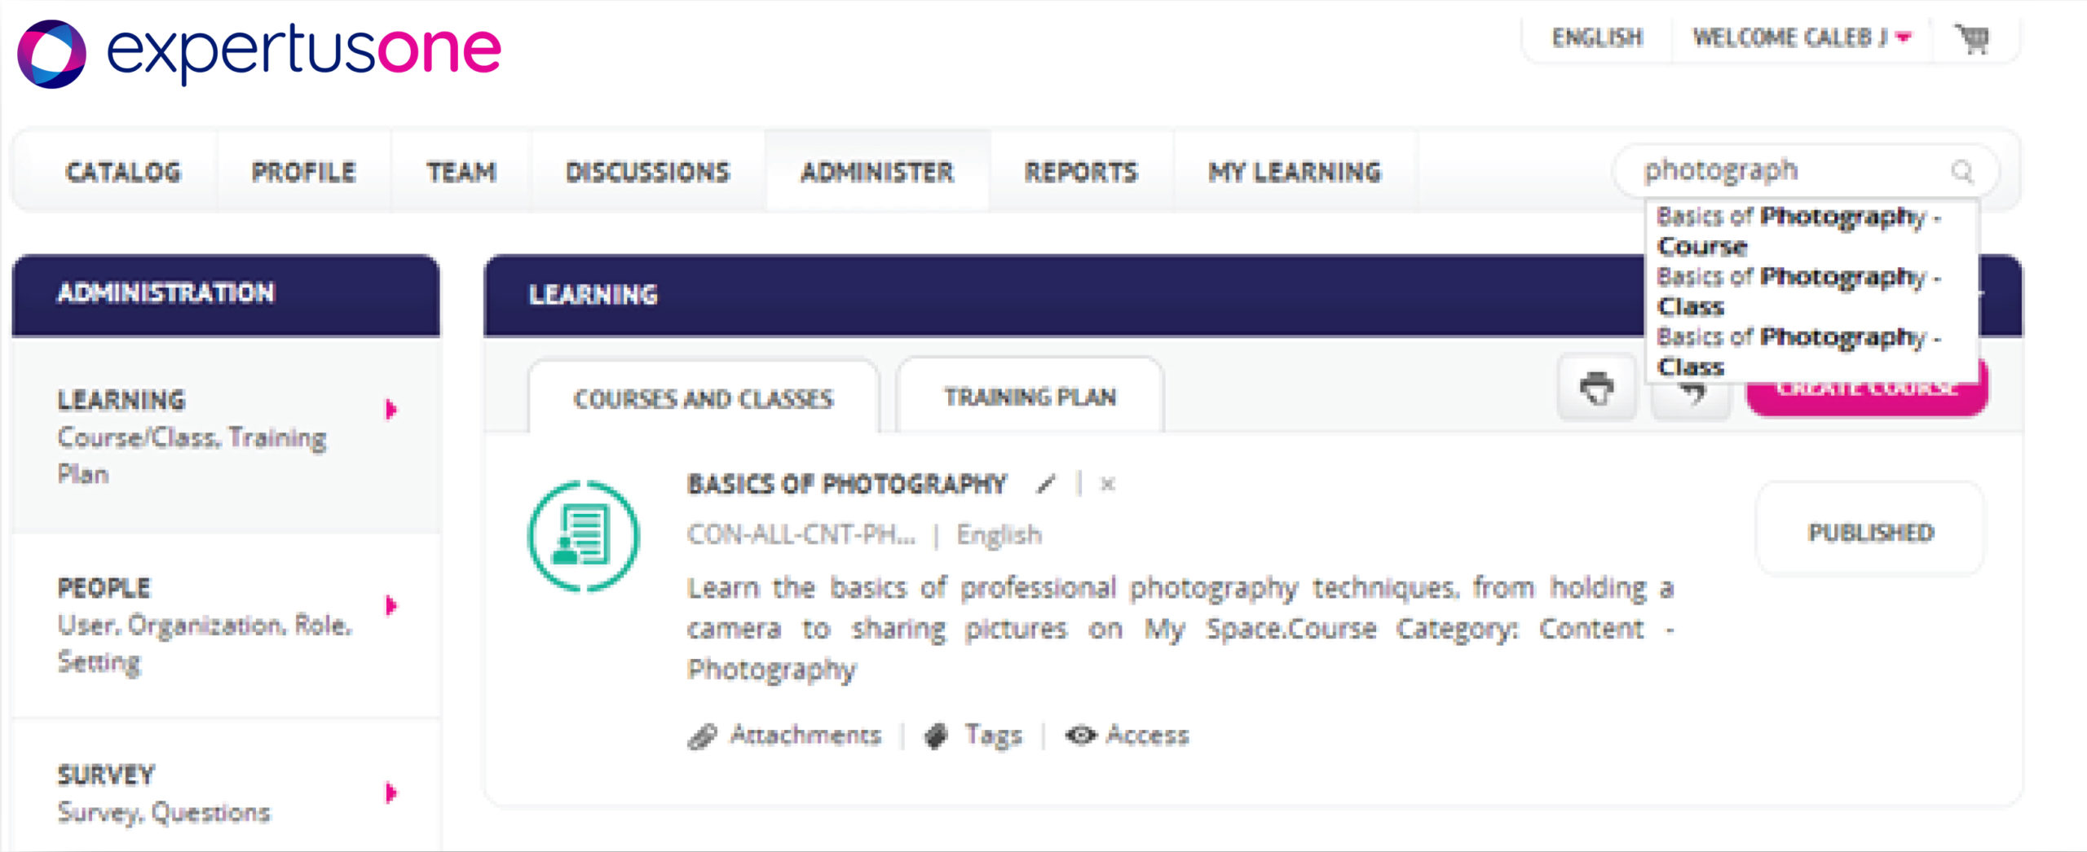Open Access eye icon settings
Image resolution: width=2087 pixels, height=852 pixels.
1127,736
